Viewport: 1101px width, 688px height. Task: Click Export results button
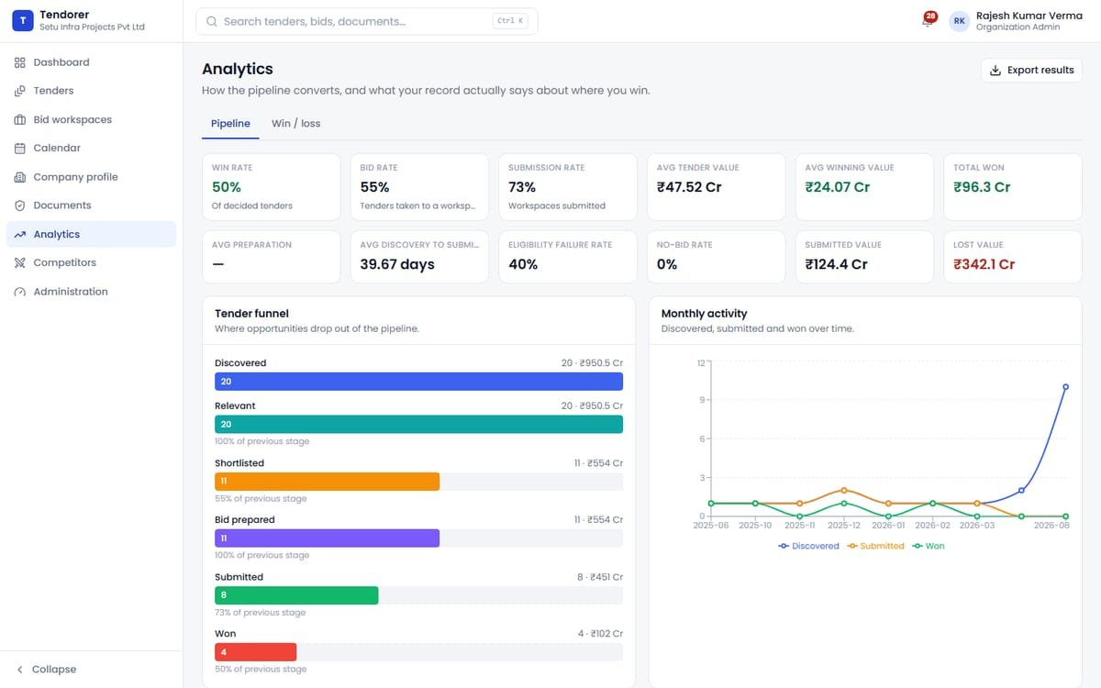coord(1031,70)
